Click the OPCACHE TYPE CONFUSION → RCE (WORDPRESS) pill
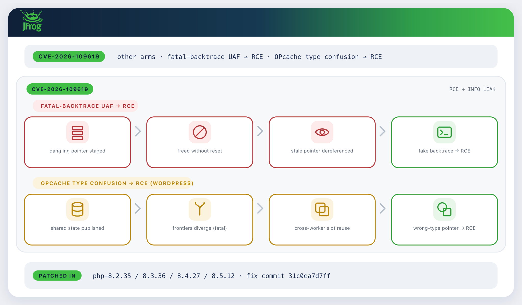Screen dimensions: 522x305 [x=112, y=183]
